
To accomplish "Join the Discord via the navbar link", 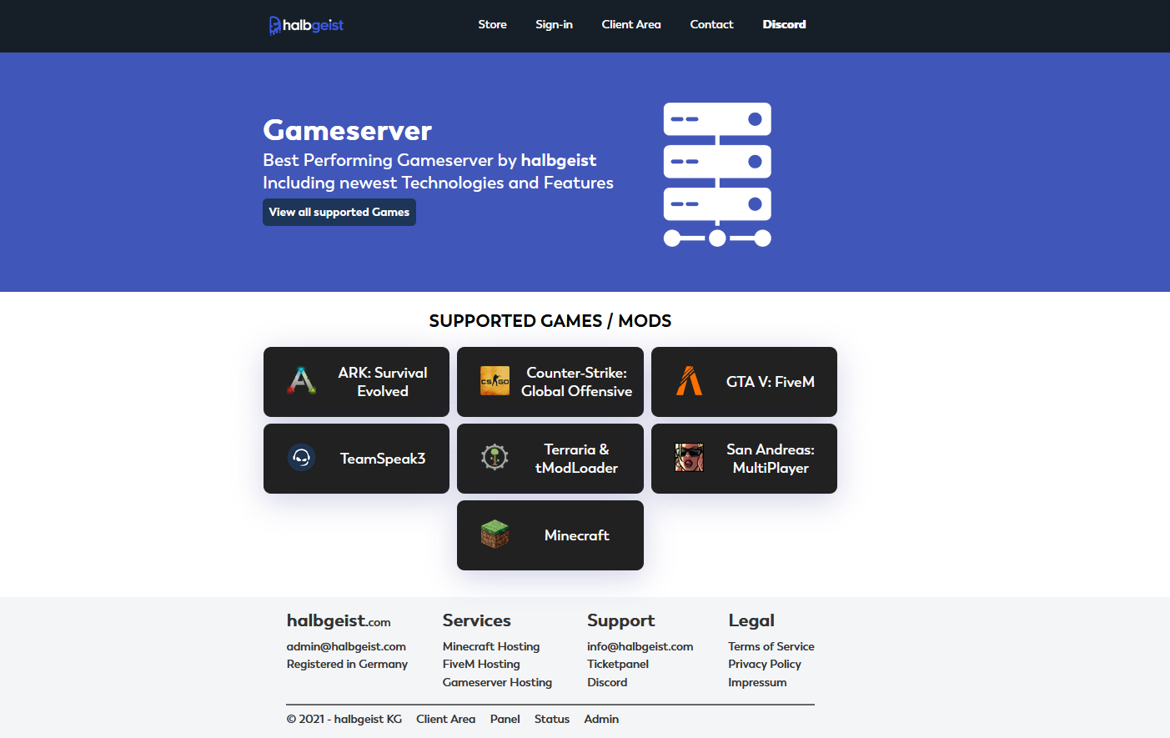I will tap(784, 24).
